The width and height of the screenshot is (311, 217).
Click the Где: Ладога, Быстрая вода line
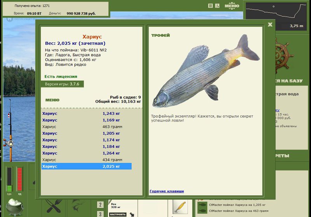73,55
